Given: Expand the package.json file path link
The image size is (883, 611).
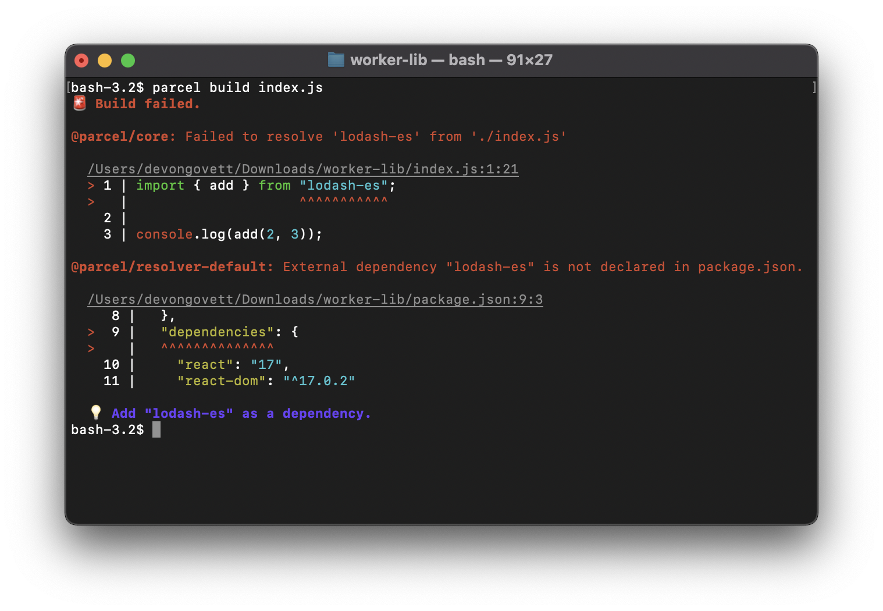Looking at the screenshot, I should pos(315,299).
